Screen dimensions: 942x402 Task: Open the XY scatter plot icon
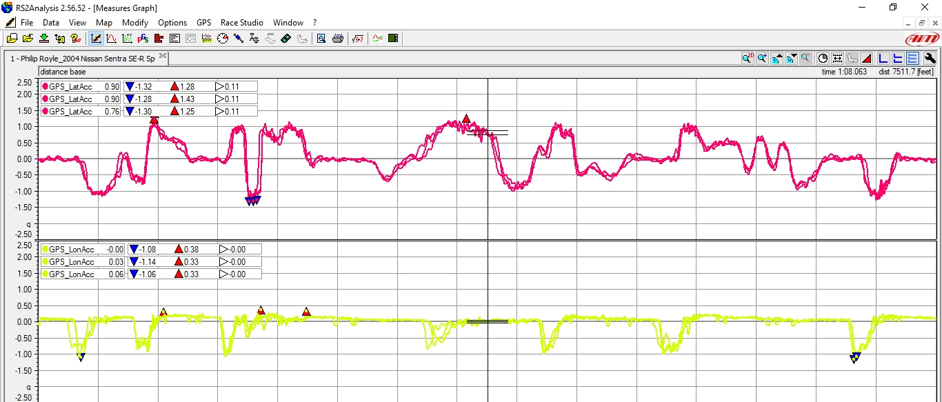(127, 39)
